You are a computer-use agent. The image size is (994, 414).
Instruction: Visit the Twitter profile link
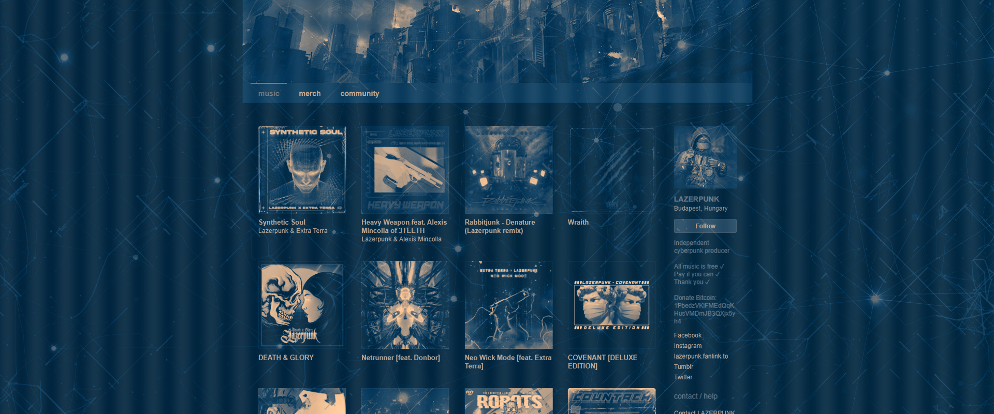(x=683, y=377)
